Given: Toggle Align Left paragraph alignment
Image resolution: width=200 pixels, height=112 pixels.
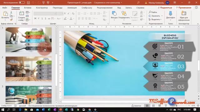Looking at the screenshot, I should (x=79, y=19).
